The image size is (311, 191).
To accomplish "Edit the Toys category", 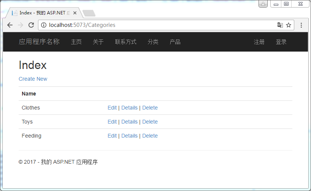I will tap(112, 122).
